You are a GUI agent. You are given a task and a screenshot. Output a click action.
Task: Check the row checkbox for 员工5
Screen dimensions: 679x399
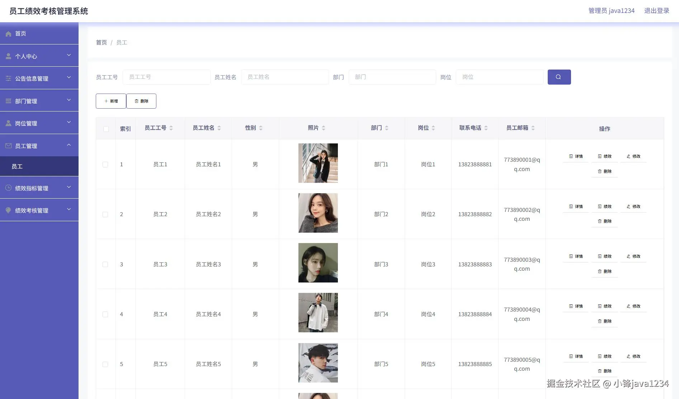pyautogui.click(x=105, y=364)
